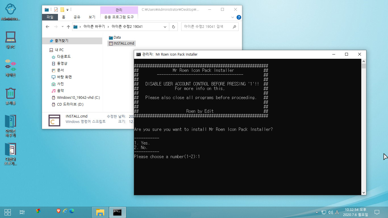Viewport: 388px width, 218px height.
Task: Expand the Explorer ribbon chevron
Action: (233, 17)
